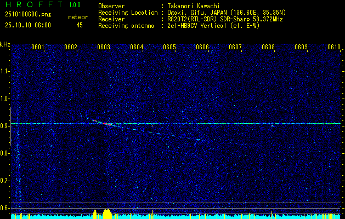This screenshot has width=345, height=219.
Task: Click the 0608 time marker
Action: click(268, 47)
